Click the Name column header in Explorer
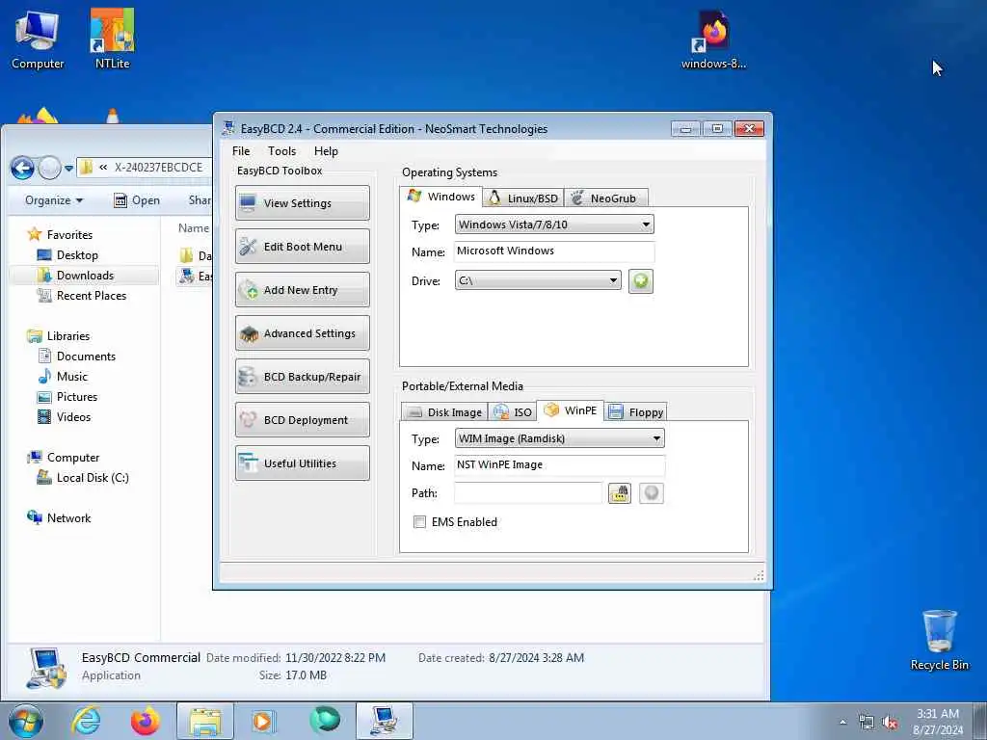 pos(193,227)
